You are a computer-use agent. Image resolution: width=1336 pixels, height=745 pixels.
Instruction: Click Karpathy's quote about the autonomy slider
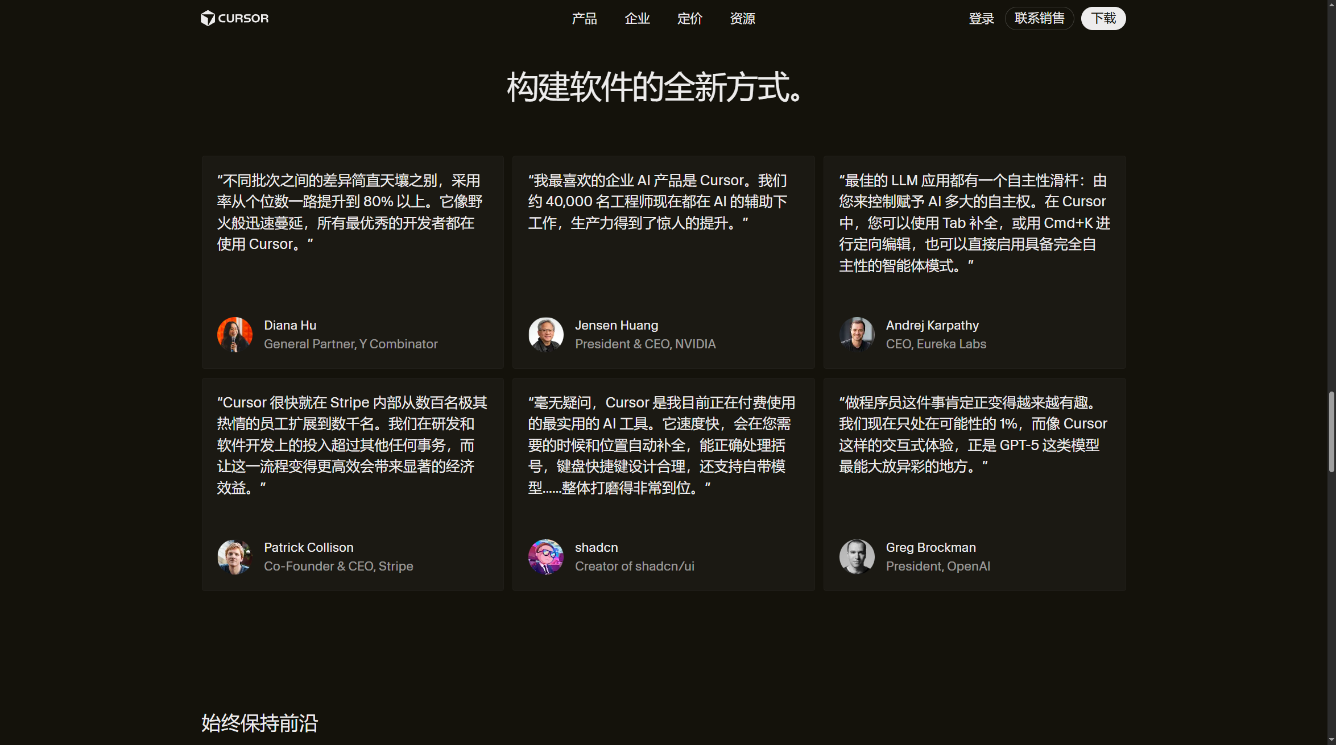[975, 223]
